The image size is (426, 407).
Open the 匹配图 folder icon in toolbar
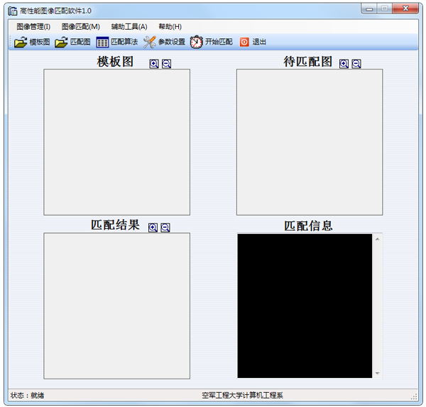[61, 42]
